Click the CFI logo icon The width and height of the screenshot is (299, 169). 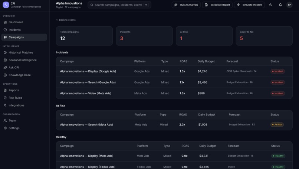tap(6, 5)
